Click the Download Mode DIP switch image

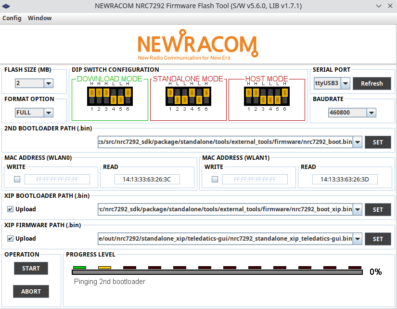click(110, 96)
